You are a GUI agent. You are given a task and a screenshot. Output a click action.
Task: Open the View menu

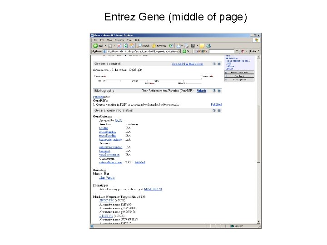tap(109, 40)
